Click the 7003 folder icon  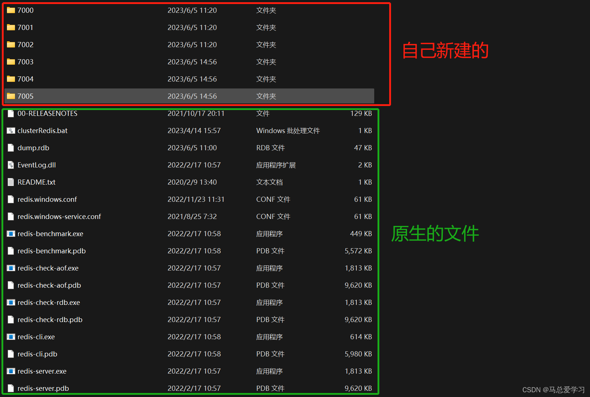point(11,62)
